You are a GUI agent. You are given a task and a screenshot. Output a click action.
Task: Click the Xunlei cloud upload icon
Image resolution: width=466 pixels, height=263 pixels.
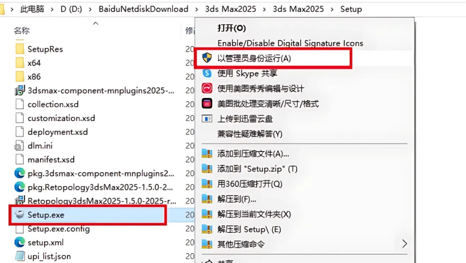207,118
